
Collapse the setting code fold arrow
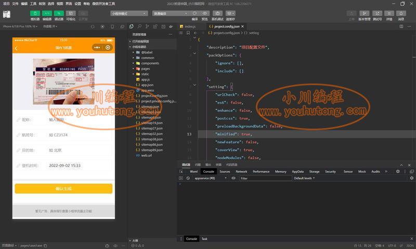pos(194,85)
